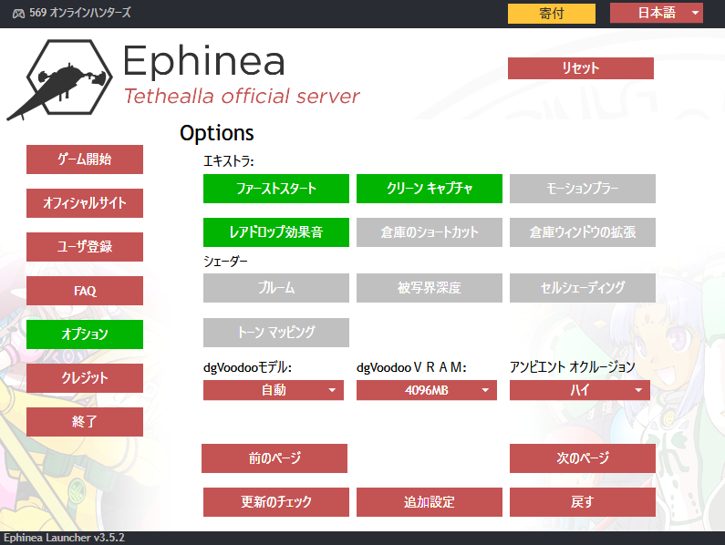The height and width of the screenshot is (545, 725).
Task: Click 569 オンラインハンターズ text
Action: pyautogui.click(x=80, y=13)
